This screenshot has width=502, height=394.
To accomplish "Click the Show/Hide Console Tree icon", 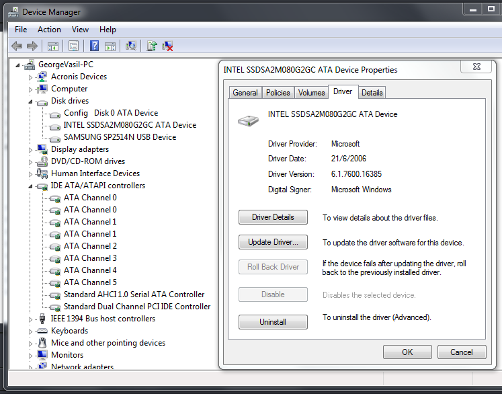I will coord(53,46).
